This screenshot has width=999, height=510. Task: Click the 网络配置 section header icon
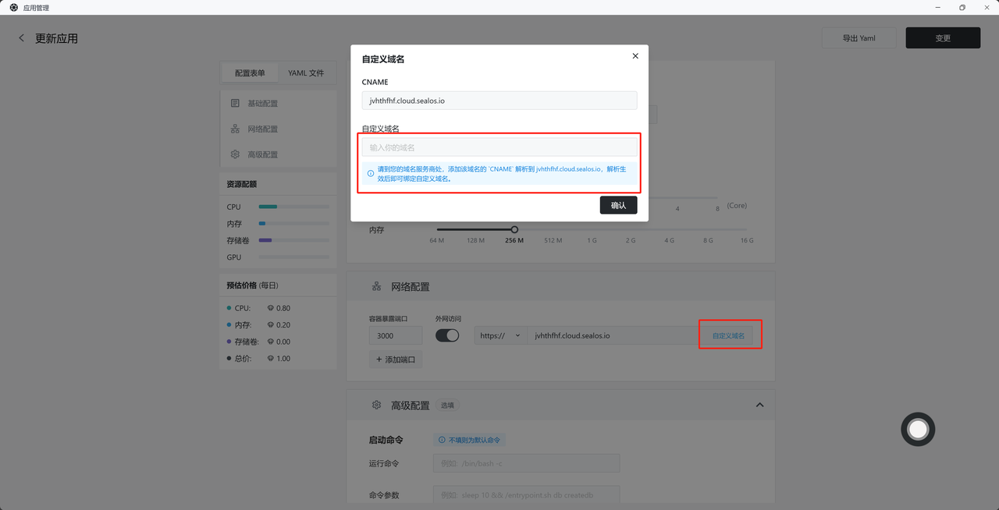point(376,287)
